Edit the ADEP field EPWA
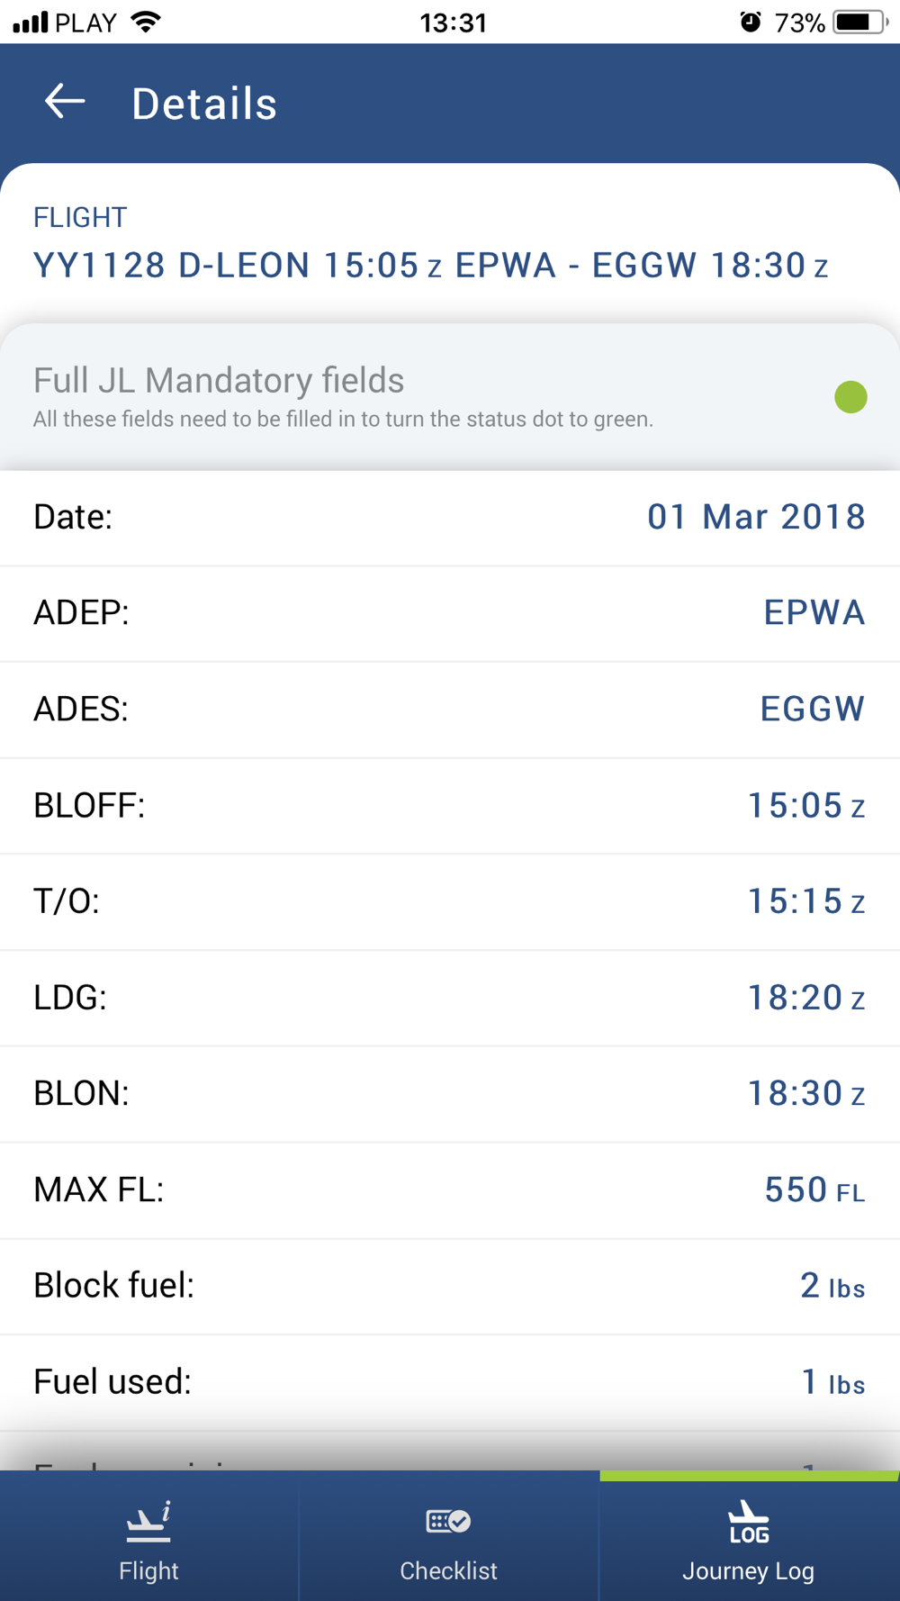Image resolution: width=900 pixels, height=1601 pixels. (814, 613)
